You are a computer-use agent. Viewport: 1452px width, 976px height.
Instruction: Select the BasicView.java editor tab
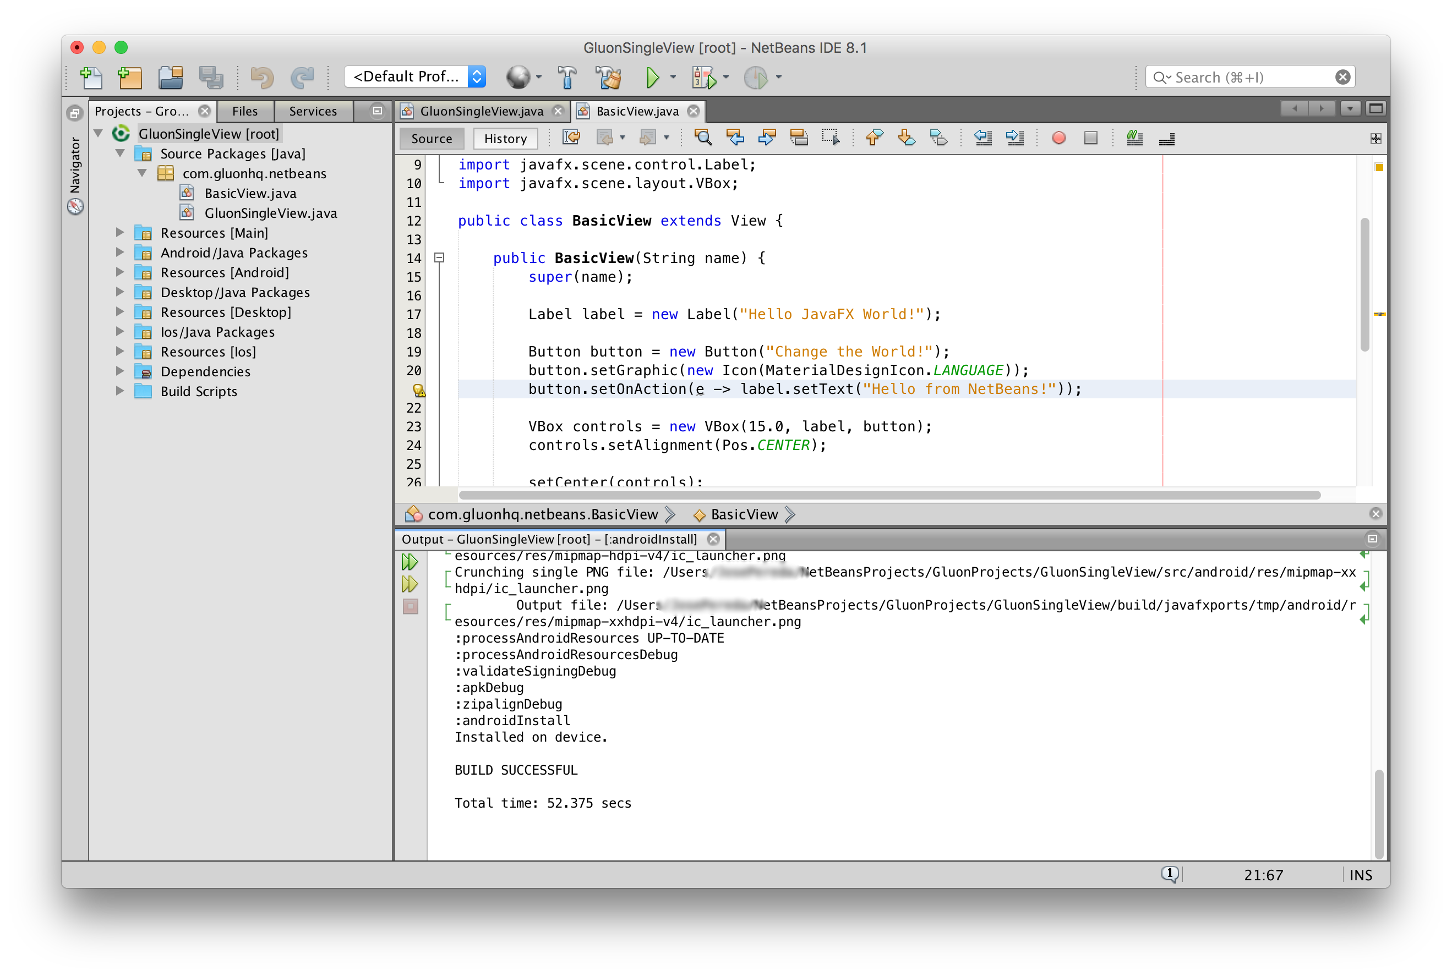click(x=636, y=111)
